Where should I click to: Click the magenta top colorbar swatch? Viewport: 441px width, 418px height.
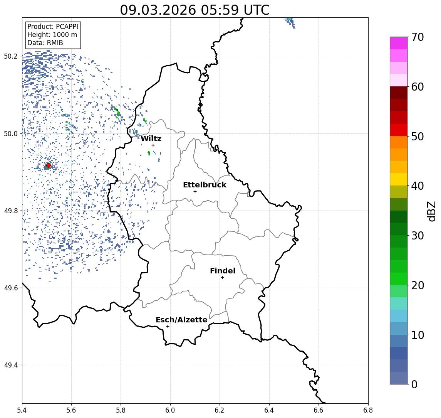click(x=399, y=43)
